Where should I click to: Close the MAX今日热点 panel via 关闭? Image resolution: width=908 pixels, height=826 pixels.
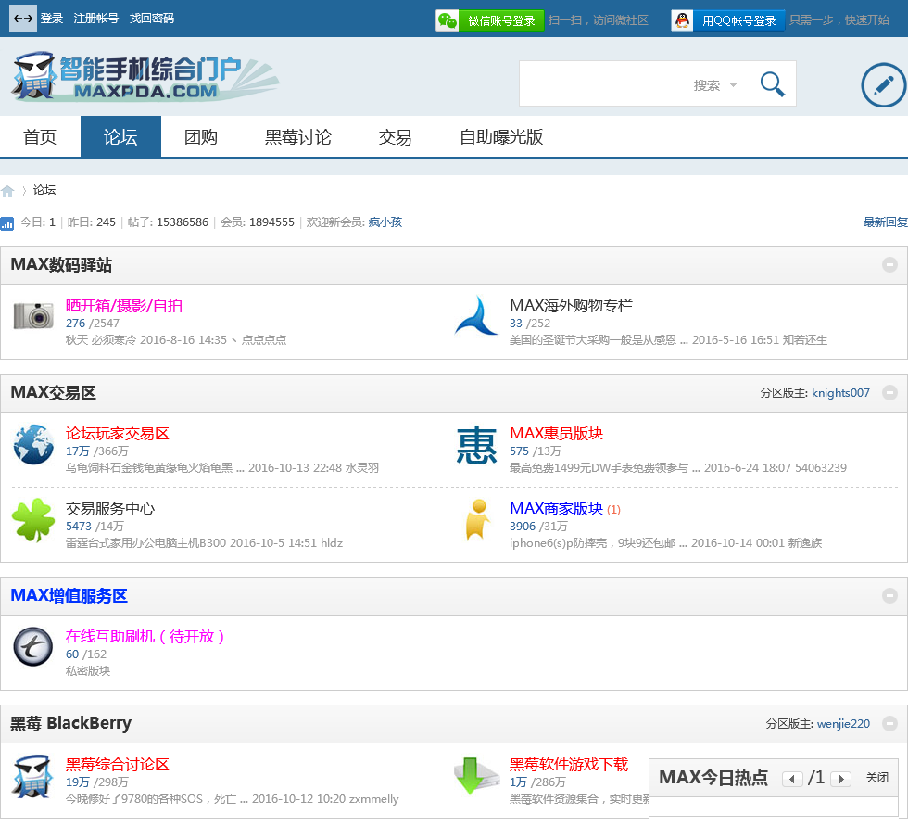tap(876, 778)
